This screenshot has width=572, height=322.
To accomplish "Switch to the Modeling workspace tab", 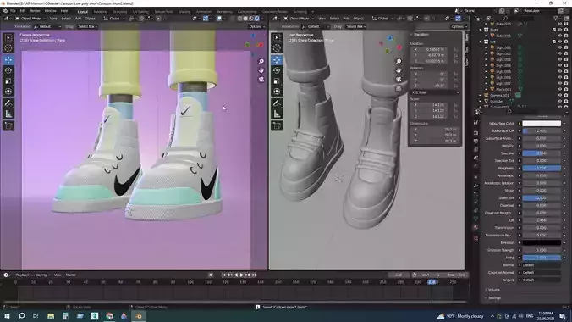I will [101, 11].
